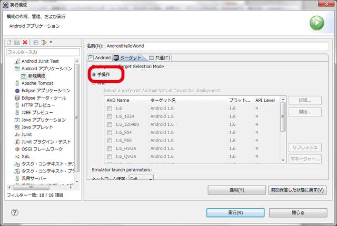
Task: Select Java アプレット item
Action: 37,127
